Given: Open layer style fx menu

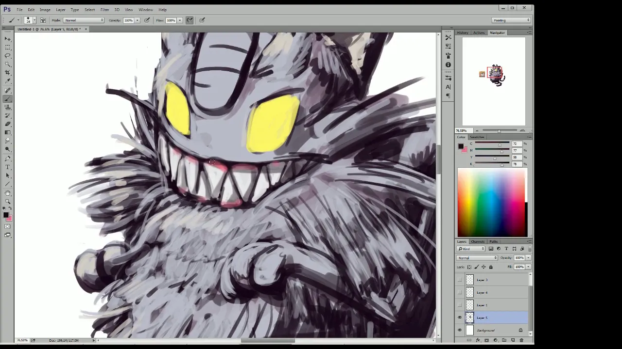Looking at the screenshot, I should (x=478, y=340).
